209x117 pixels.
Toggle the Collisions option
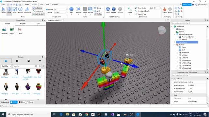37,8
